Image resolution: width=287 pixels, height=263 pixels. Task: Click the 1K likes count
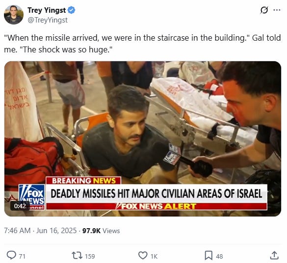(154, 256)
